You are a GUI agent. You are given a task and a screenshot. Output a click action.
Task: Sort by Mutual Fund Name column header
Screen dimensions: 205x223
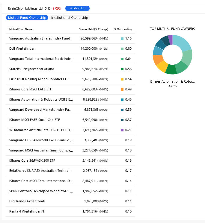[21, 29]
